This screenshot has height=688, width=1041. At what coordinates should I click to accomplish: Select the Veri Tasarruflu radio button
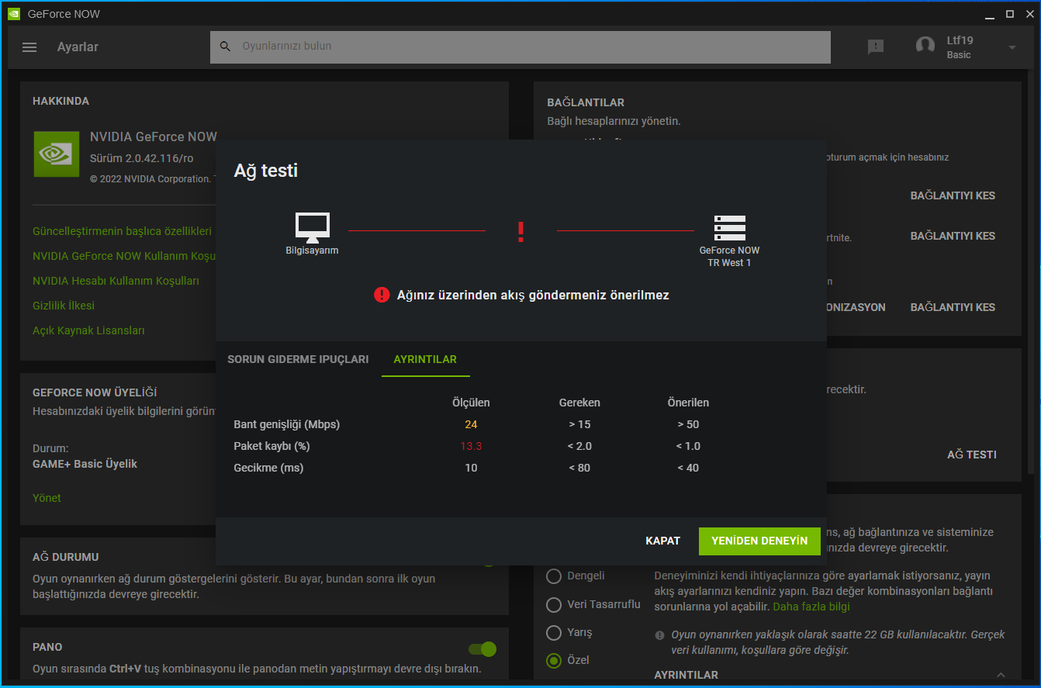point(554,605)
